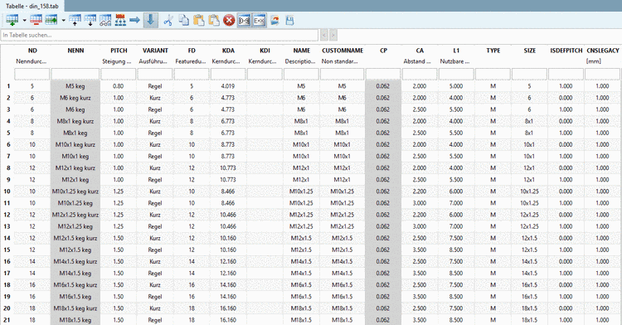The image size is (622, 325).
Task: Click the scissors cut icon
Action: pyautogui.click(x=168, y=20)
